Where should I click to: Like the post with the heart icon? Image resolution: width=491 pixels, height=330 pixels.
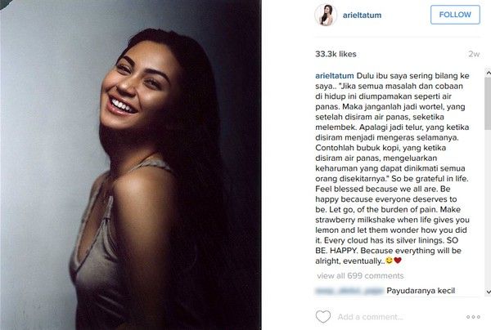pyautogui.click(x=323, y=317)
